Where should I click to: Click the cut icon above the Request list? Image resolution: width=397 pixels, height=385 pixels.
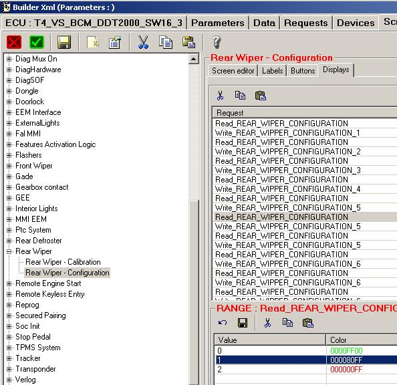pyautogui.click(x=220, y=96)
